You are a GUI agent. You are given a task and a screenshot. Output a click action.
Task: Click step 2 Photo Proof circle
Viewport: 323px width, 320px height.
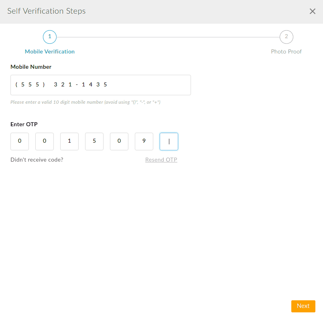coord(286,37)
